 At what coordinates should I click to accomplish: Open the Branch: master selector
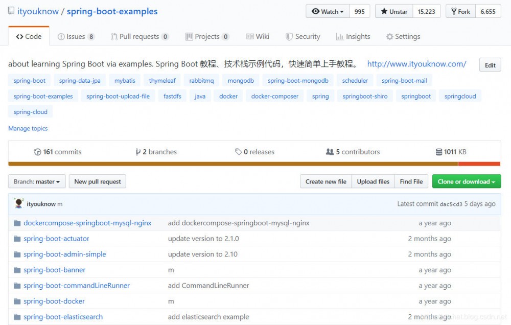(x=36, y=181)
